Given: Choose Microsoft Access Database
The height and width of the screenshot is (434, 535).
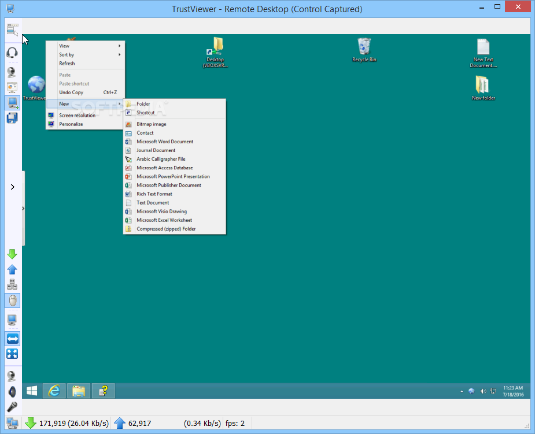Looking at the screenshot, I should [174, 168].
